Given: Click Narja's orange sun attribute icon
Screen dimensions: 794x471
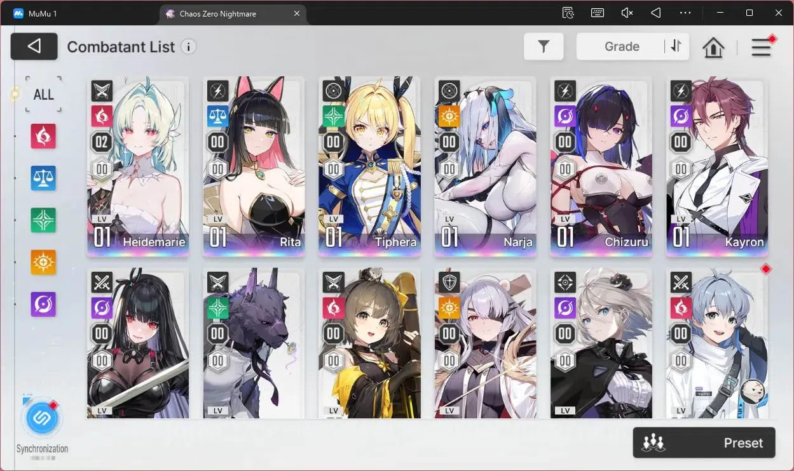Looking at the screenshot, I should coord(449,116).
